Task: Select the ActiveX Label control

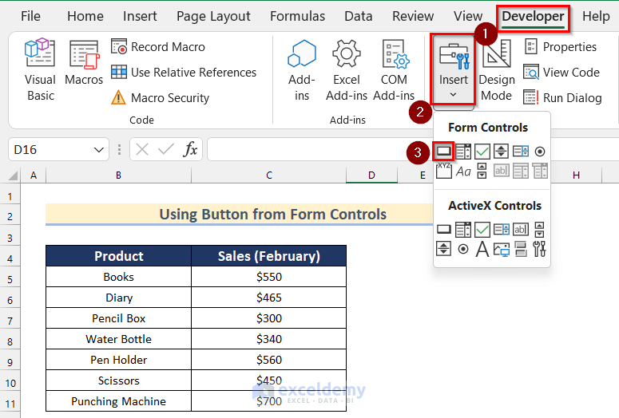Action: [x=482, y=249]
